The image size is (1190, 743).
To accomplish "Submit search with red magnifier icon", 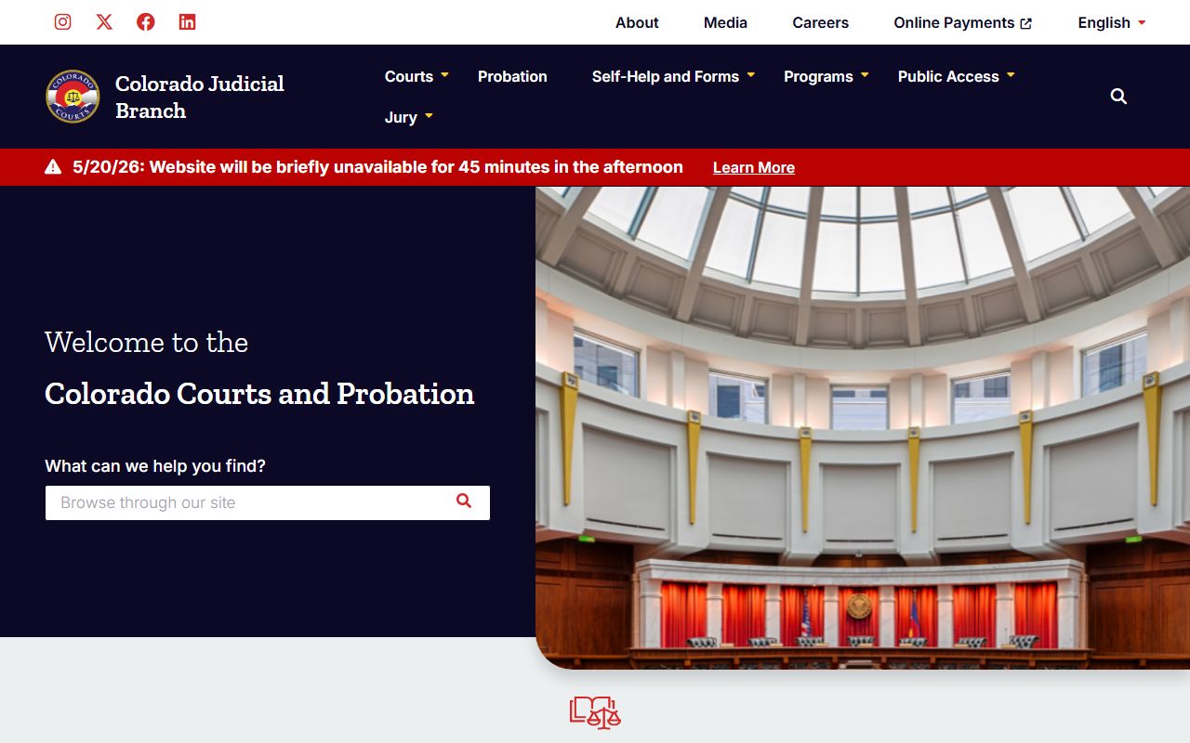I will click(x=464, y=502).
